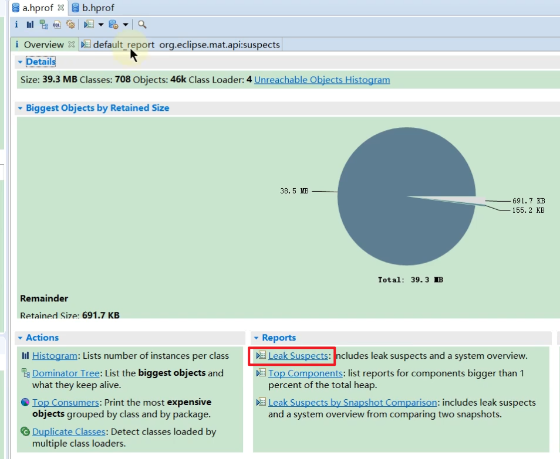Click the Reports section title

[279, 338]
